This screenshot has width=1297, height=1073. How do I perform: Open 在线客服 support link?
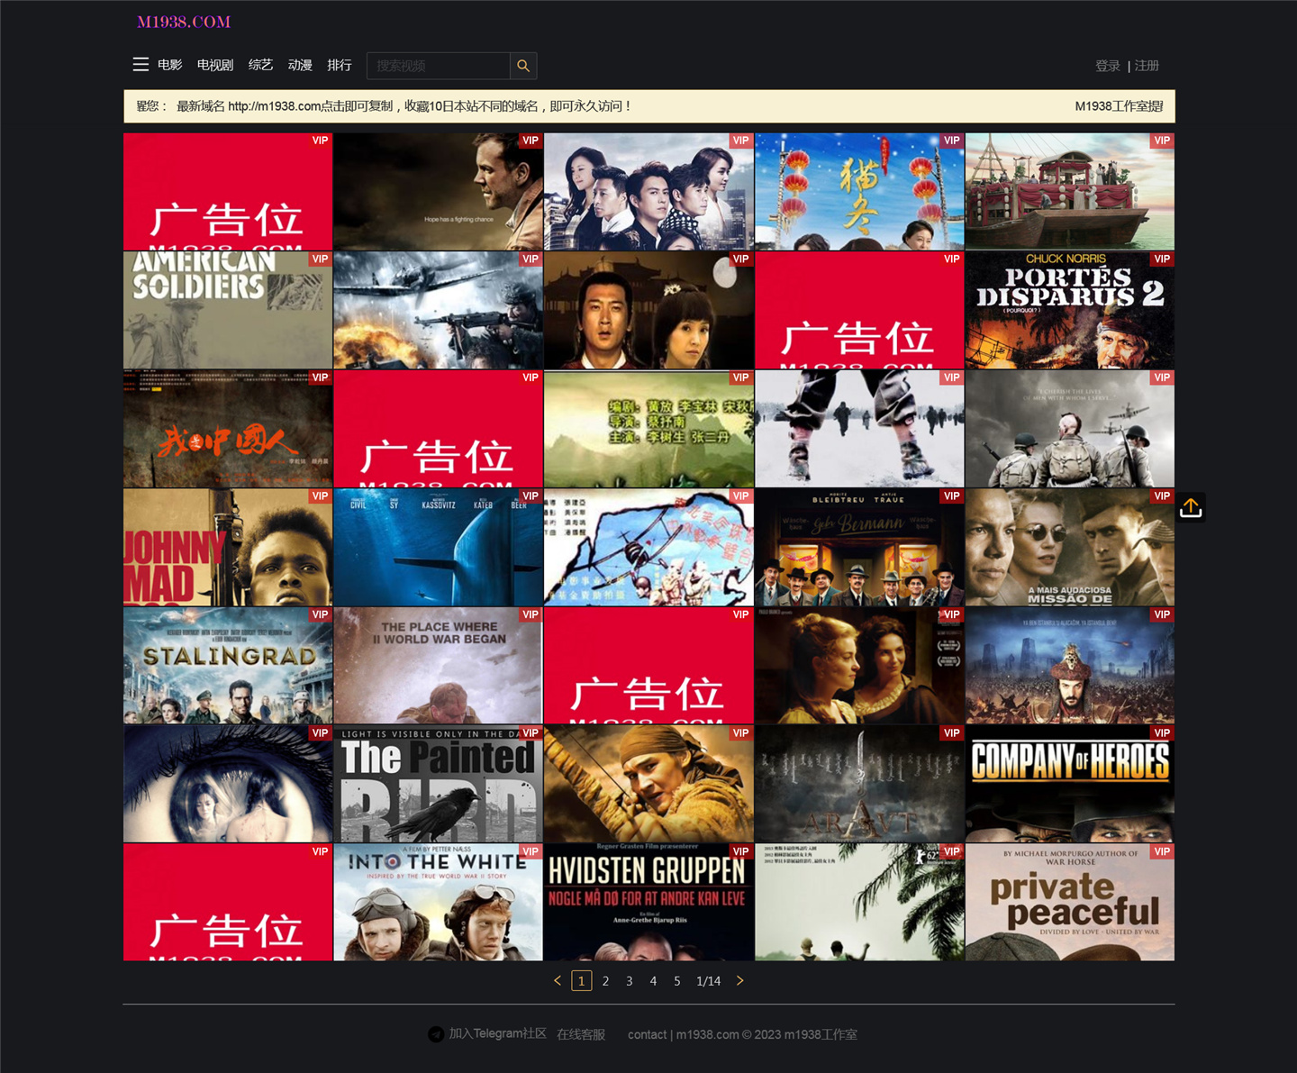tap(581, 1034)
